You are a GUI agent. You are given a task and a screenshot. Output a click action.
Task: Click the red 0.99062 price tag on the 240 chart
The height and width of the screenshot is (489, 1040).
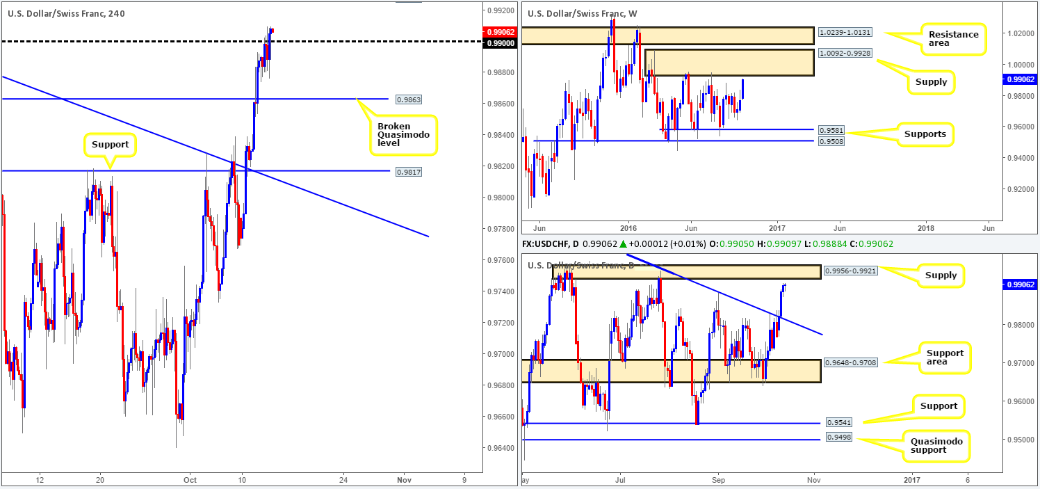[500, 31]
